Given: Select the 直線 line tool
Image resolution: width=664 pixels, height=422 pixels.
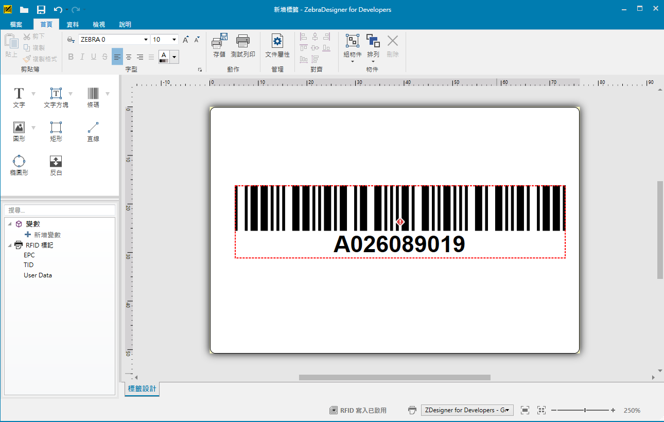Looking at the screenshot, I should tap(93, 131).
